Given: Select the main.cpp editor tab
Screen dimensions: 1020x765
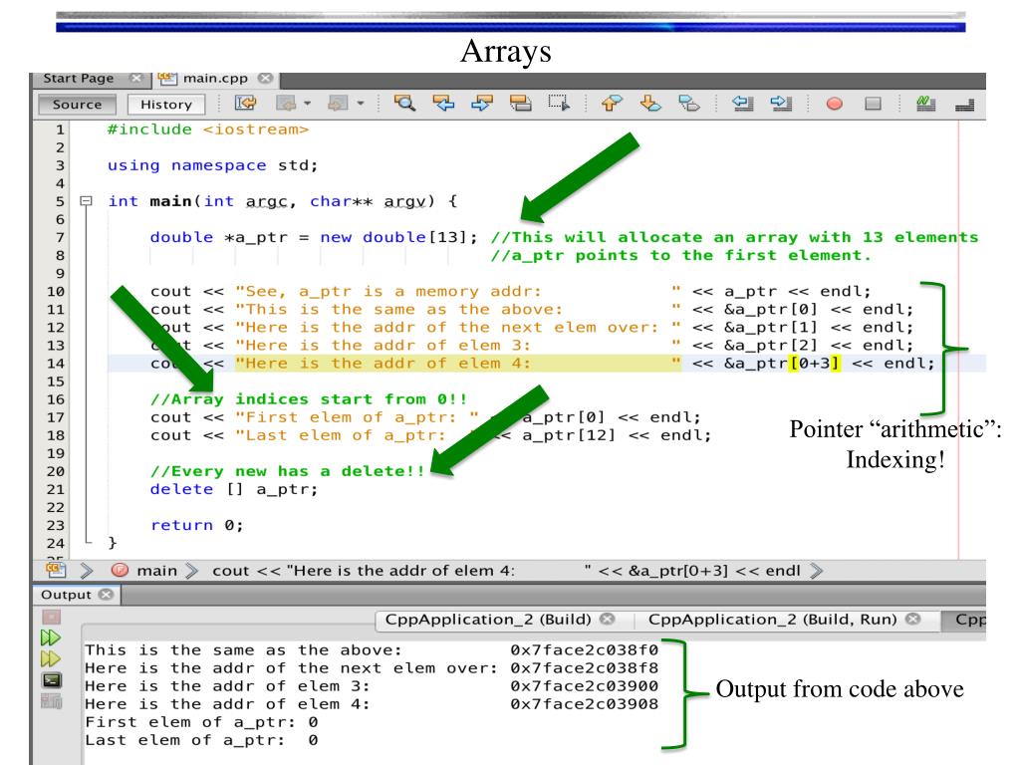Looking at the screenshot, I should 215,78.
